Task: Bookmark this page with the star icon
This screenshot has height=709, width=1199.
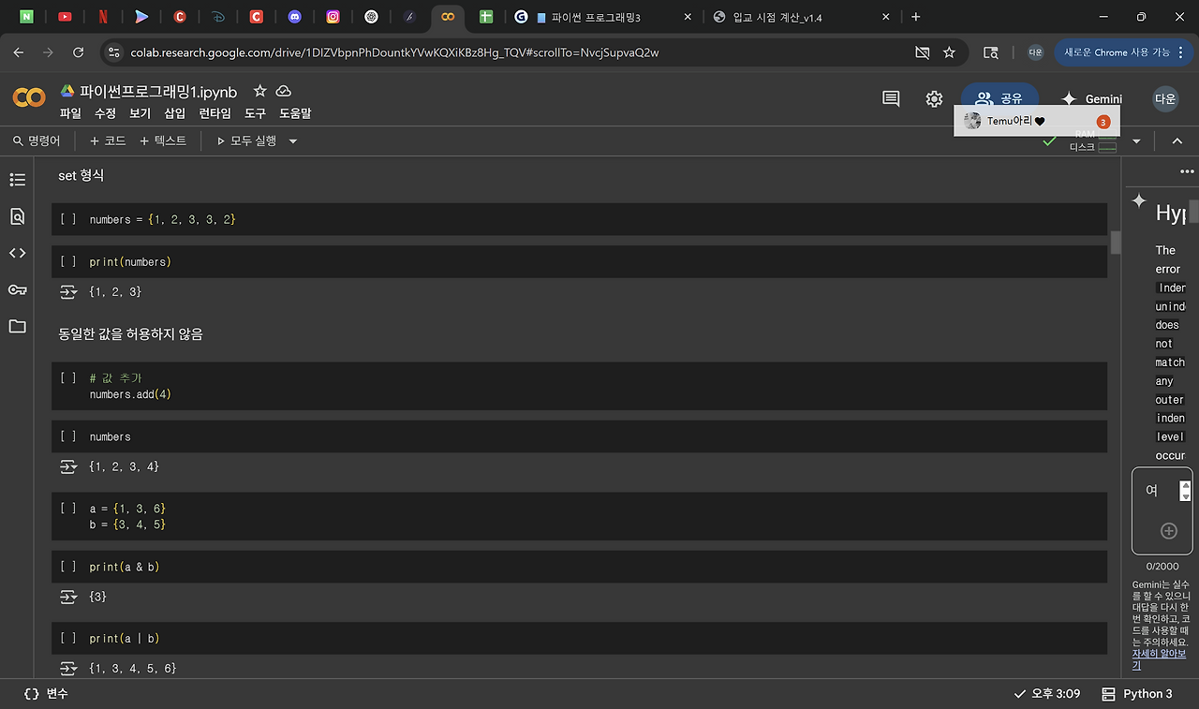Action: click(949, 52)
